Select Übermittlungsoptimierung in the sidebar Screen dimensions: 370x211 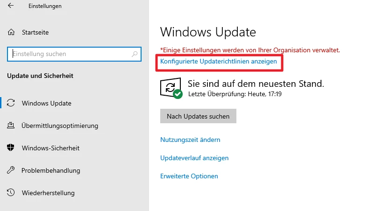[x=60, y=126]
